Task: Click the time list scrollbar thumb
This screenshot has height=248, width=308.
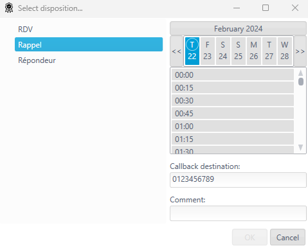Action: 301,82
